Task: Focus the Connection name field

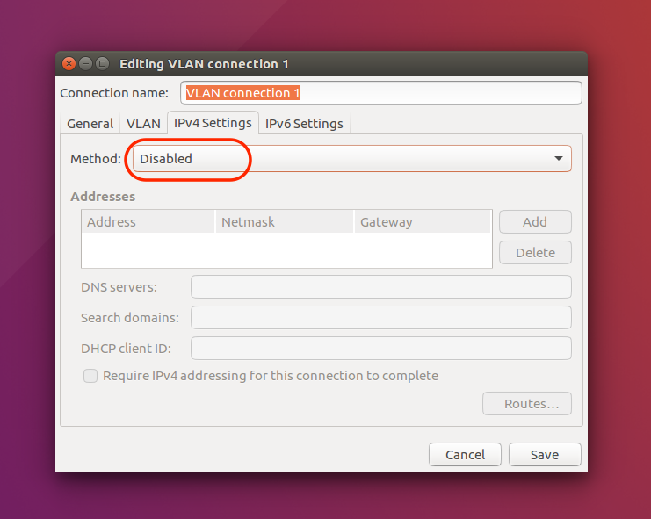Action: (381, 93)
